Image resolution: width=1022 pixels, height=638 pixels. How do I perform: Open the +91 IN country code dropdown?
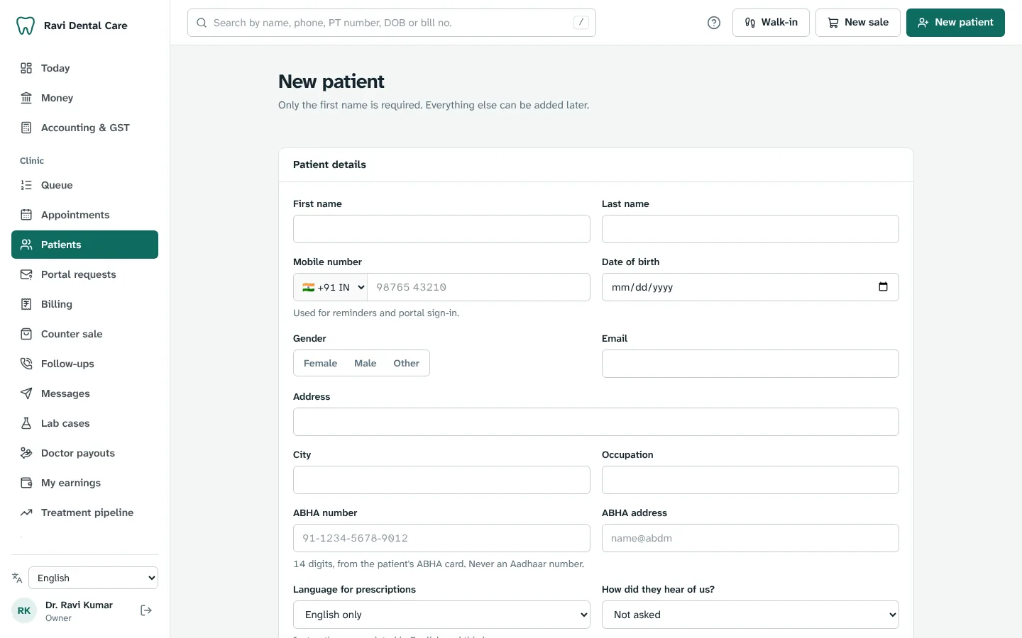coord(331,287)
